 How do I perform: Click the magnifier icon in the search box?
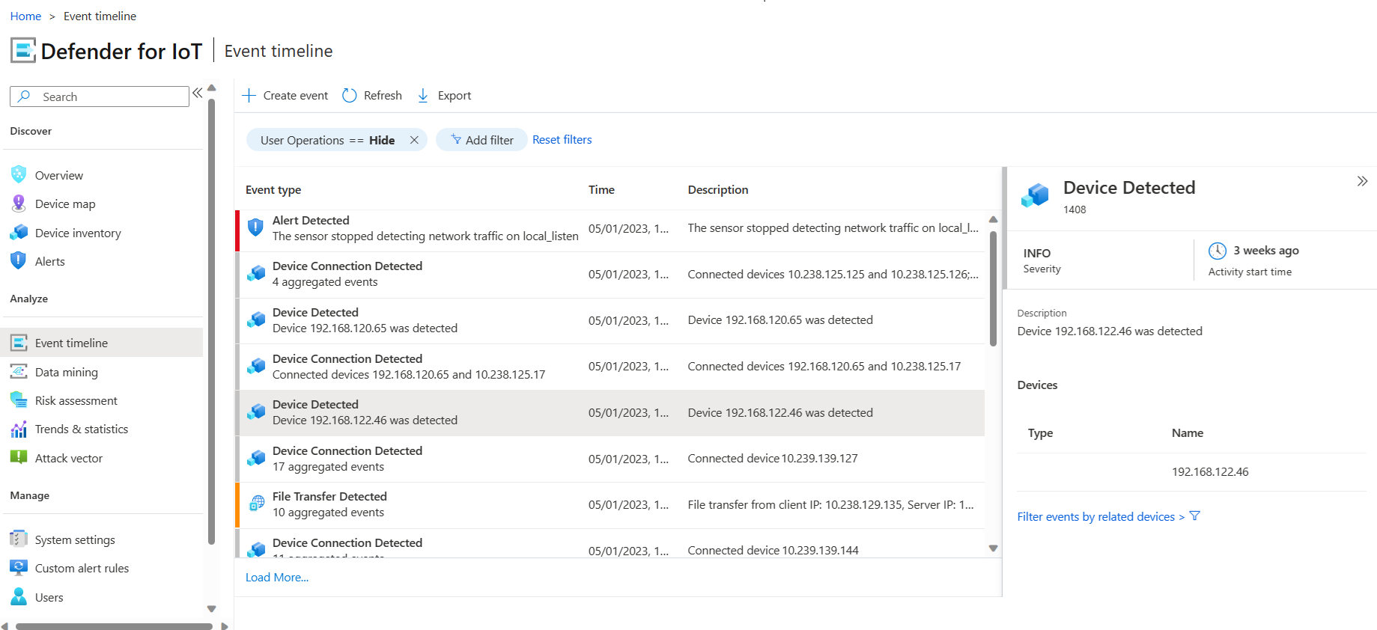coord(24,97)
